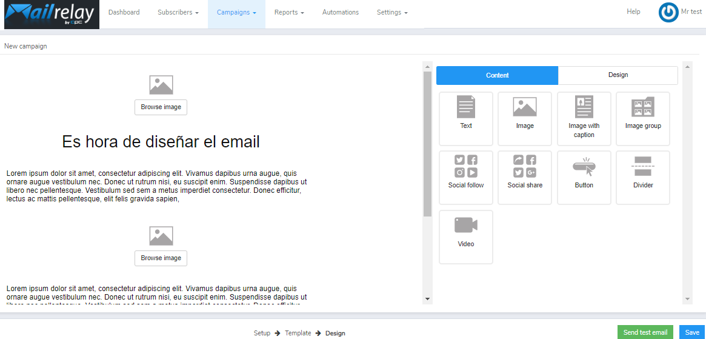
Task: Open the Settings dropdown menu
Action: [x=392, y=13]
